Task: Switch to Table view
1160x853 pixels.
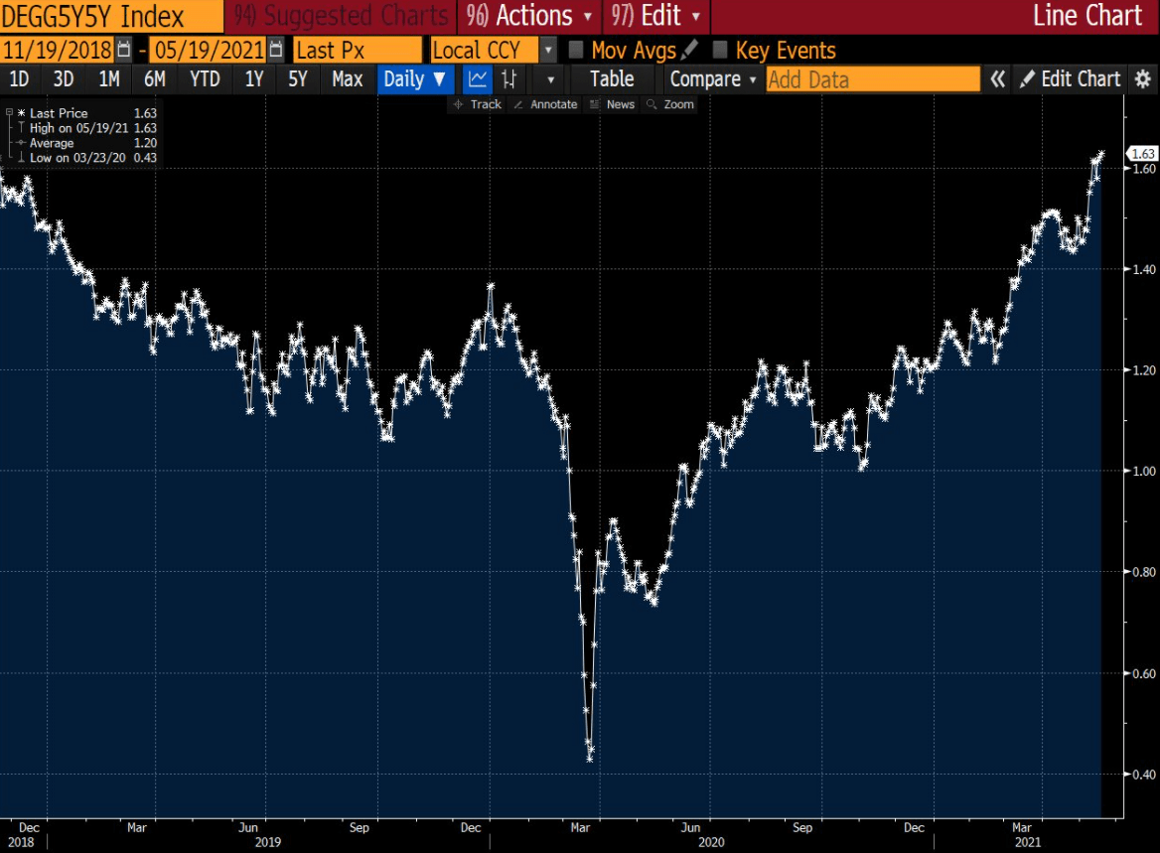Action: click(x=612, y=78)
